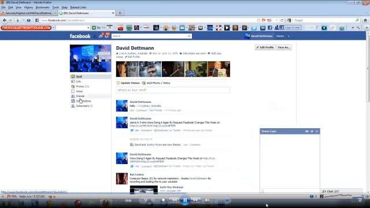Open the first photo in the profile photo strip

[127, 69]
